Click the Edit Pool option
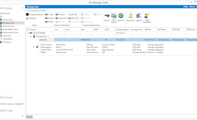The image size is (197, 120). (73, 22)
